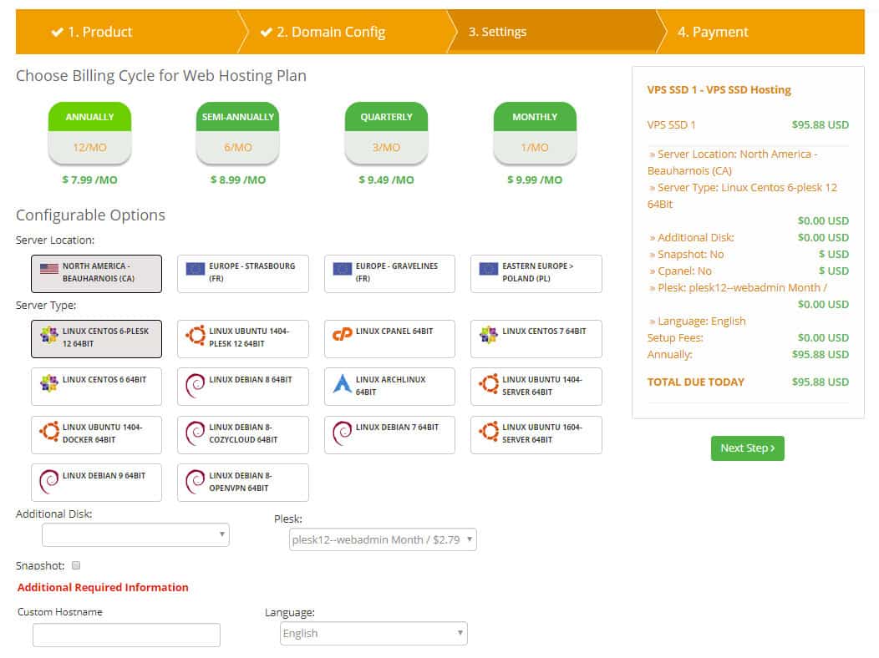Click the Custom Hostname input field
The height and width of the screenshot is (658, 879).
126,635
